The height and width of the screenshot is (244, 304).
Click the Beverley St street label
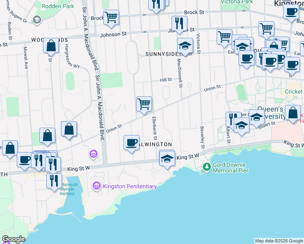click(202, 137)
